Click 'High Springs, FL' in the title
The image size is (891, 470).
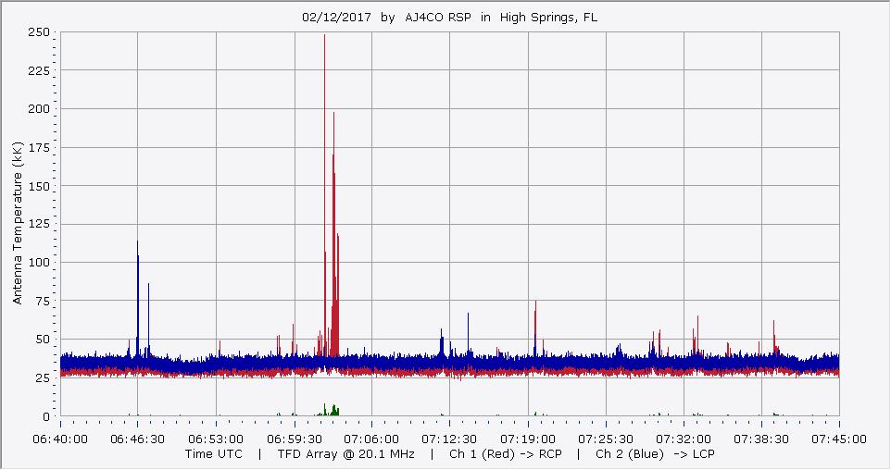pos(548,17)
